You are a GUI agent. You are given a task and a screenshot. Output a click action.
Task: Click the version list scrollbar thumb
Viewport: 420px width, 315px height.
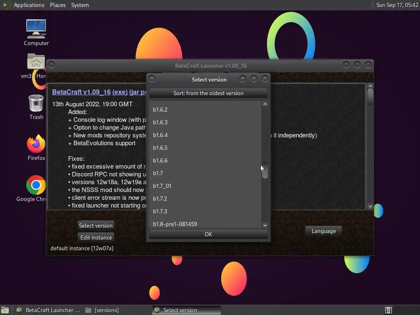coord(265,170)
